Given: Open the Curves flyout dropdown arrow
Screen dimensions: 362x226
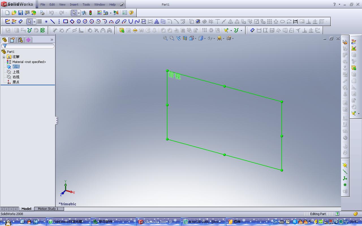Looking at the screenshot, I should coord(241,31).
